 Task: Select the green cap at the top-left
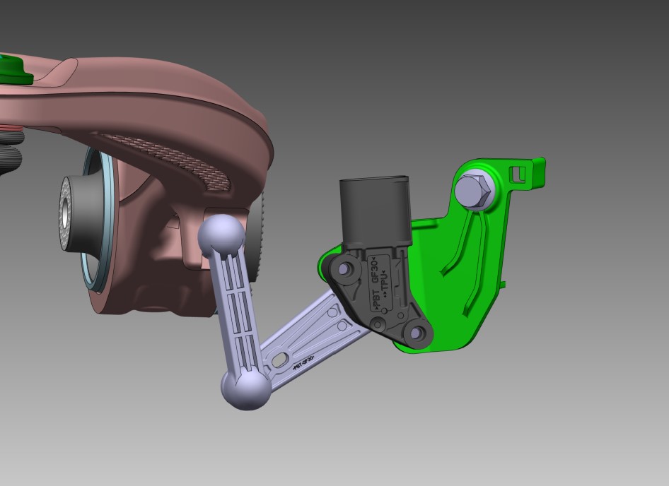(13, 69)
